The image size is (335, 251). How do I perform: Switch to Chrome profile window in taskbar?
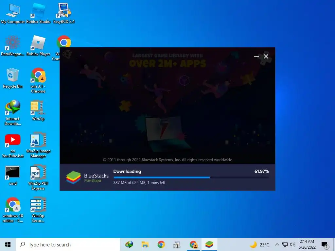193,244
